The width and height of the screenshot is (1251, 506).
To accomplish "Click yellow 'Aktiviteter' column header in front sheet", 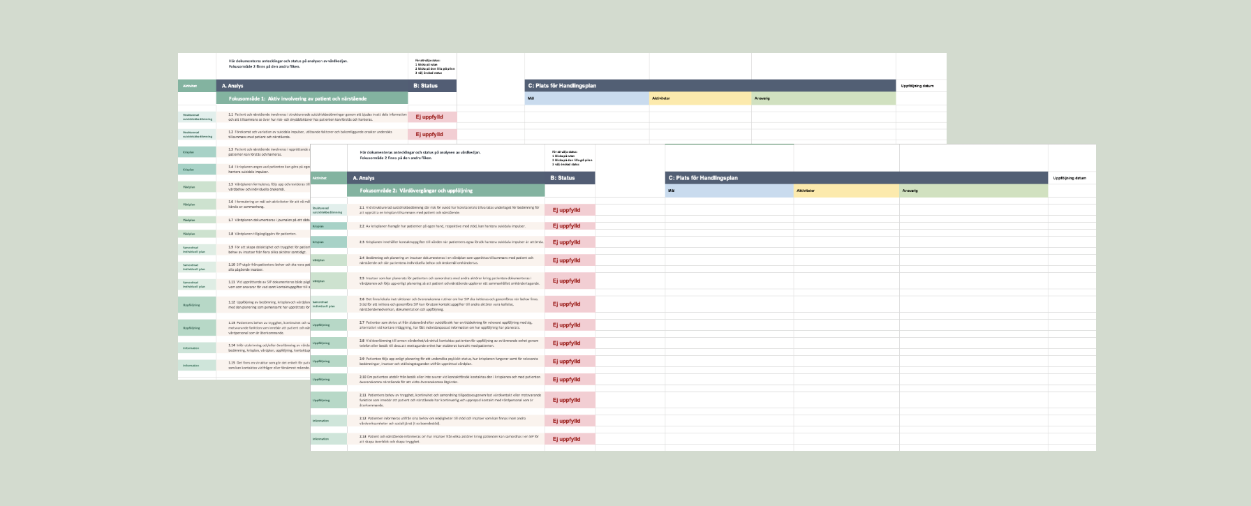I will (846, 191).
